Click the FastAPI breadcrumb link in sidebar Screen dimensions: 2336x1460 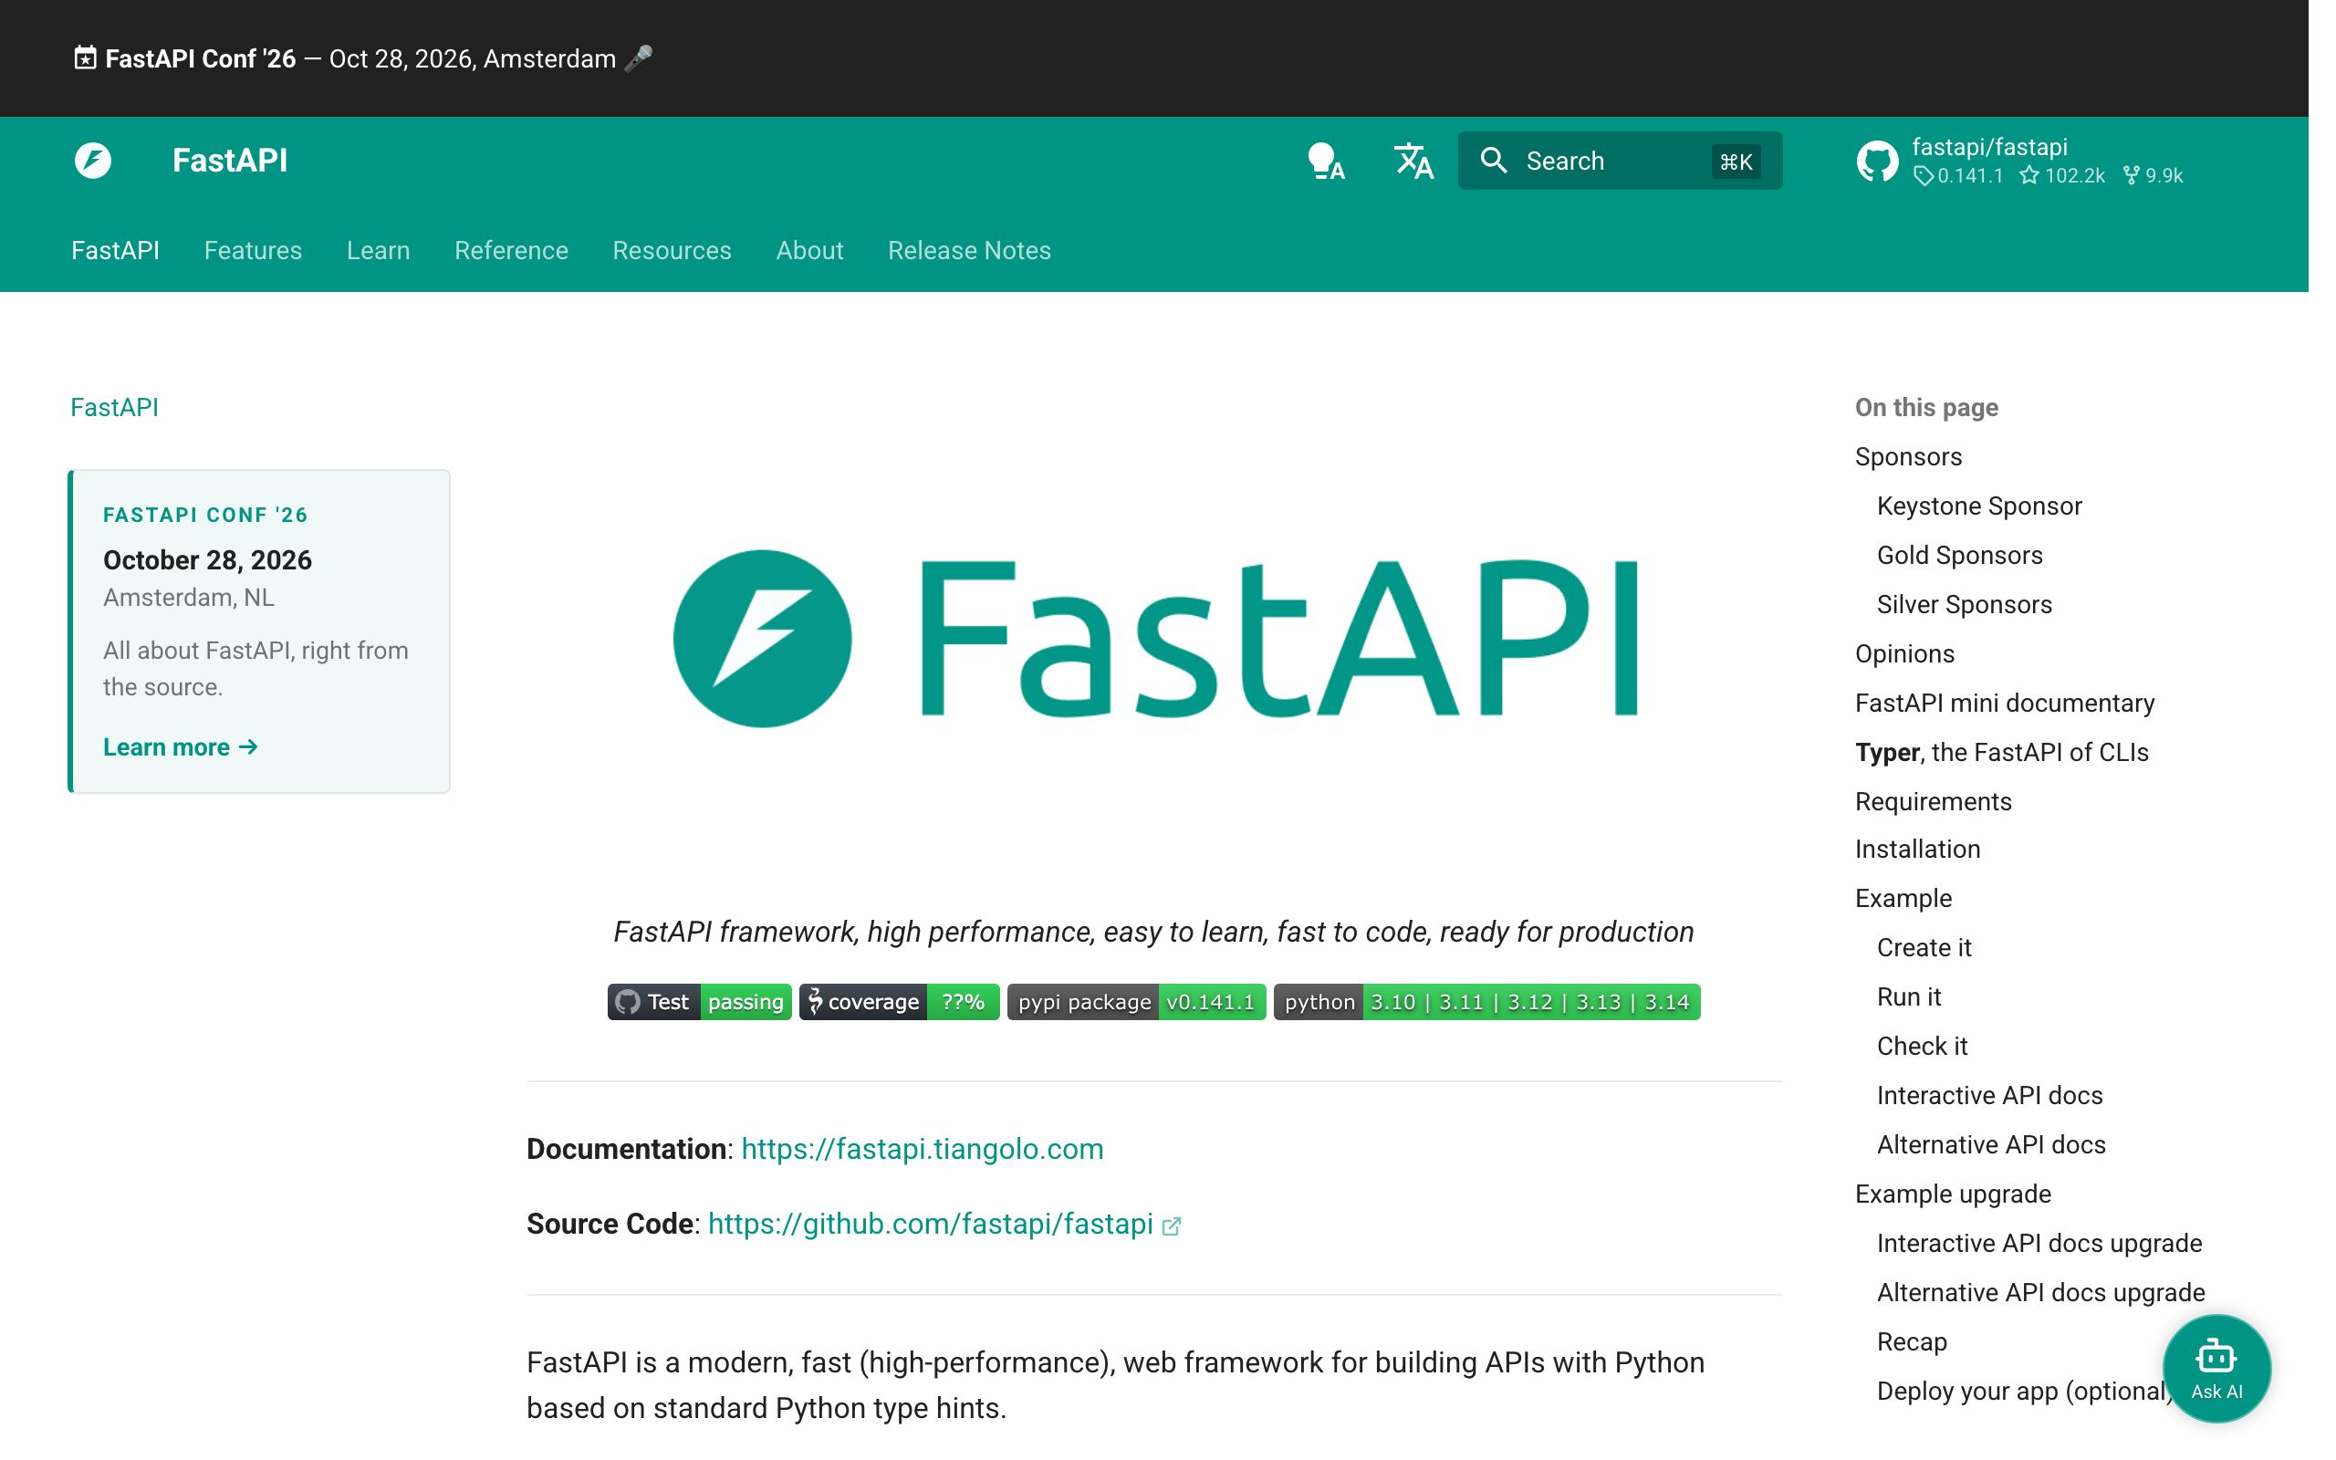pos(115,408)
